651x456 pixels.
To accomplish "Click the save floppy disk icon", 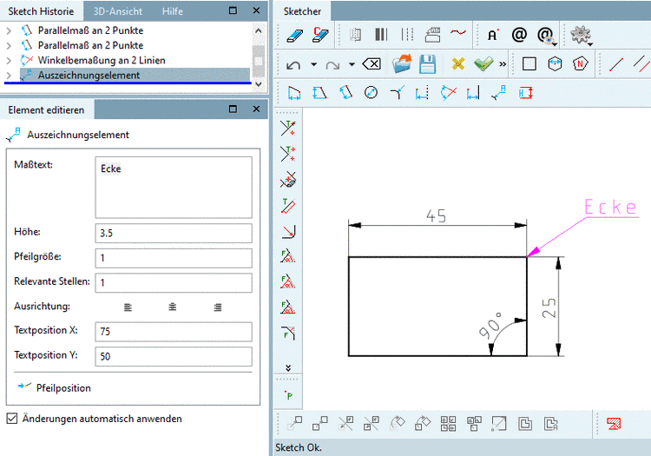I will (427, 64).
